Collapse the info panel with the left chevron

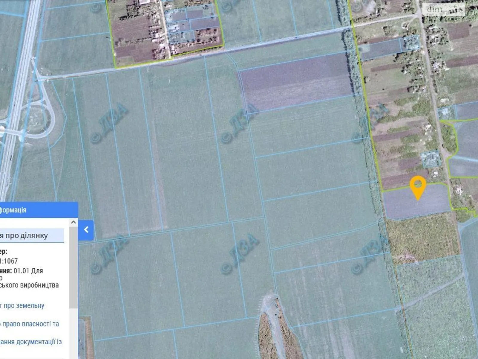tap(86, 230)
